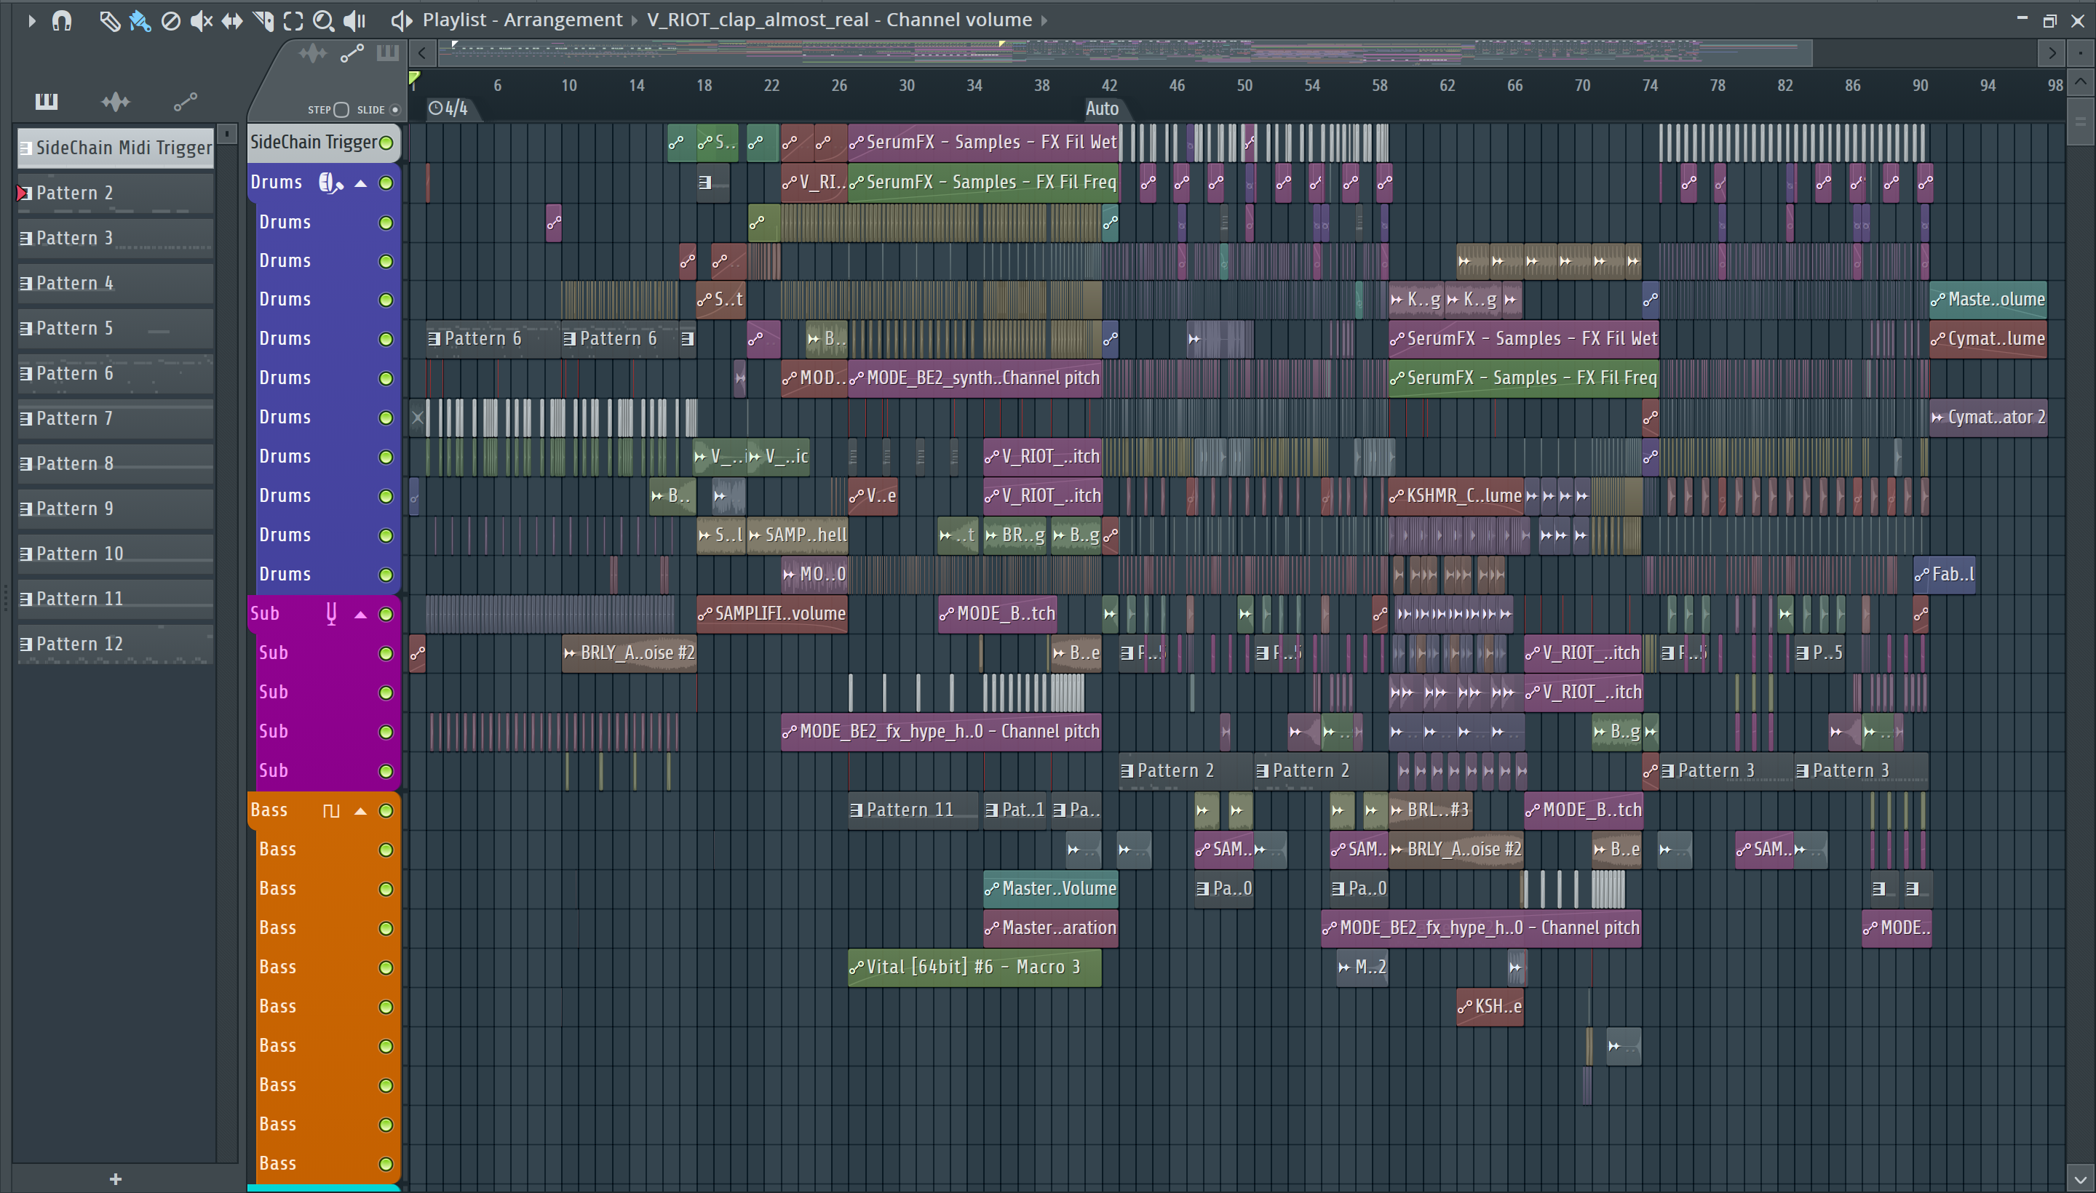
Task: Select the Mute tool
Action: tap(201, 20)
